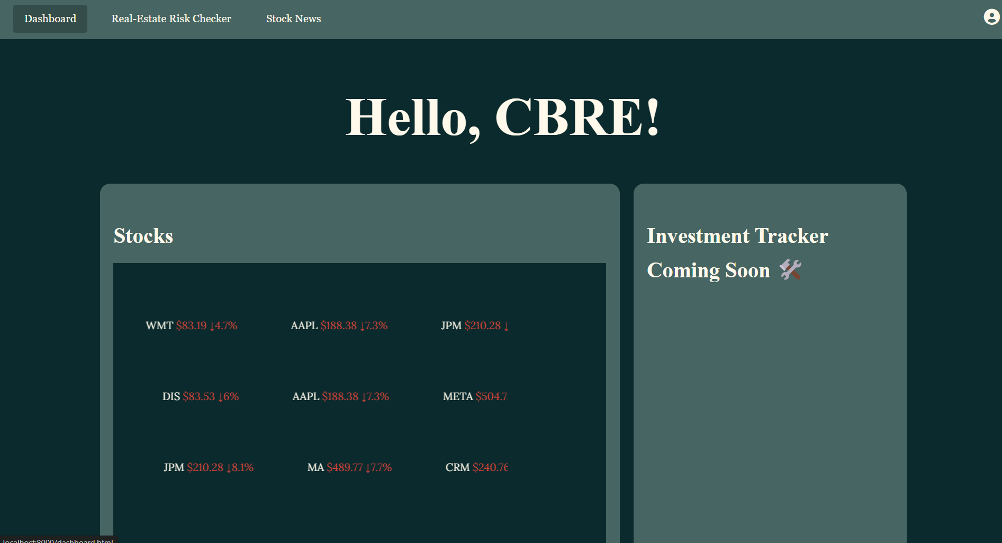Click the hammer and wrench tools emoji
Viewport: 1002px width, 543px height.
(790, 270)
